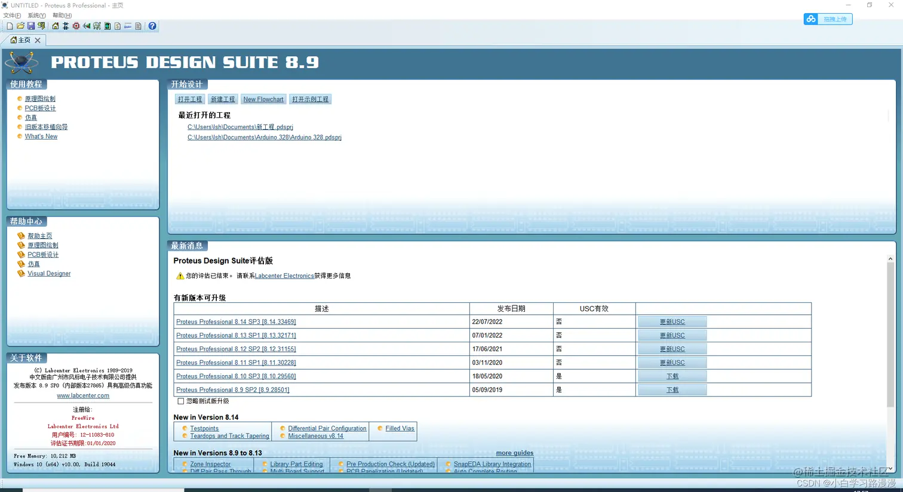Save the project using the floppy disk icon
903x492 pixels.
point(31,26)
